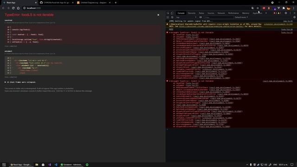Go to browser home page
This screenshot has width=297, height=167.
[x=18, y=8]
